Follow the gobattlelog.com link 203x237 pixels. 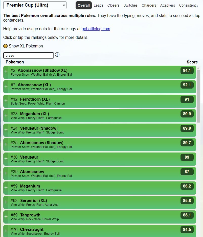96,29
